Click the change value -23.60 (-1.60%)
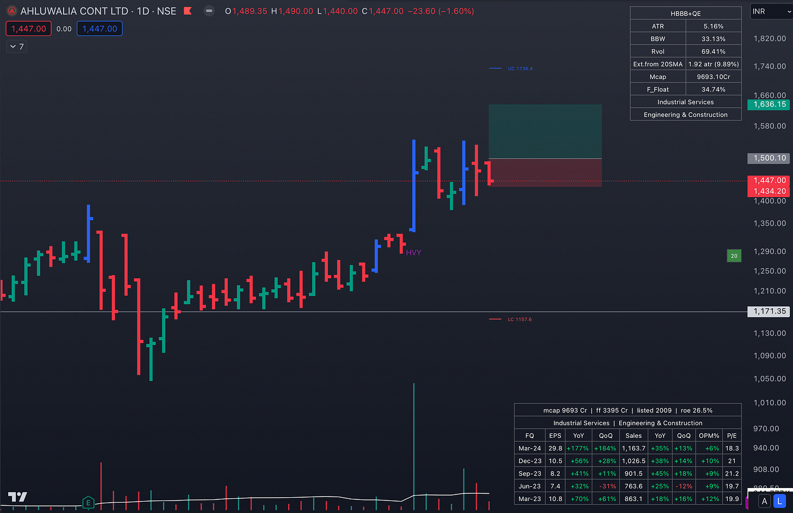Viewport: 793px width, 513px height. pos(441,11)
